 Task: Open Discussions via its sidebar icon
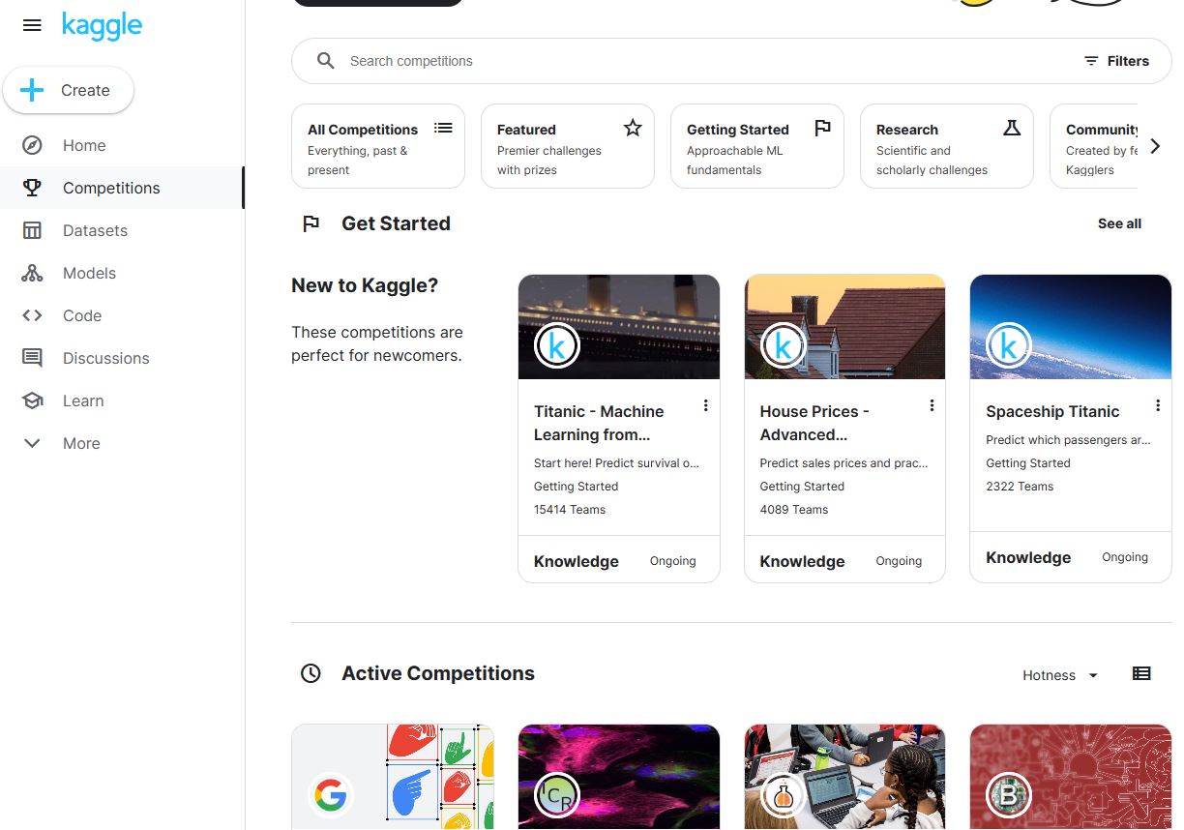pyautogui.click(x=32, y=358)
